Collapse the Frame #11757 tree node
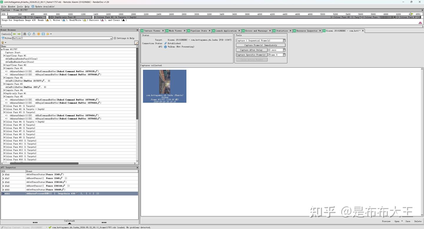The height and width of the screenshot is (229, 424). [x=2, y=49]
